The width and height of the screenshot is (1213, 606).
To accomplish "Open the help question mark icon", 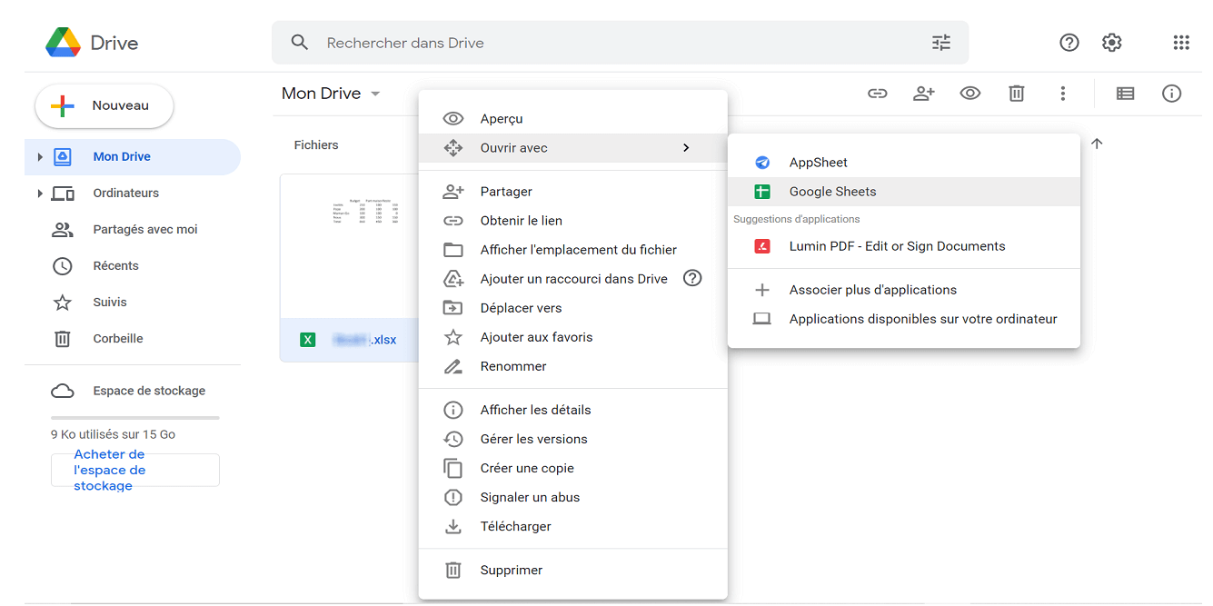I will click(x=1069, y=43).
